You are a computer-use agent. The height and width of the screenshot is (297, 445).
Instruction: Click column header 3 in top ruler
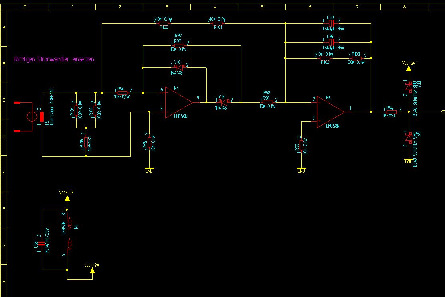[167, 7]
